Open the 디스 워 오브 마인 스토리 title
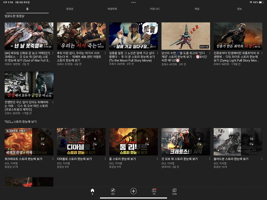The image size is (267, 200). 26,106
